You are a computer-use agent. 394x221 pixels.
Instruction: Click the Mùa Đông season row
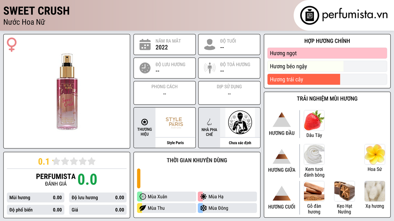[227, 208]
